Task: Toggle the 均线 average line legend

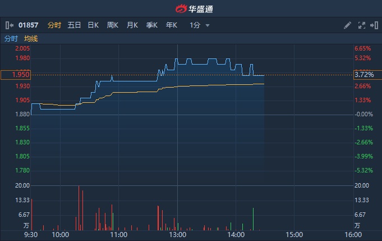Action: [31, 39]
